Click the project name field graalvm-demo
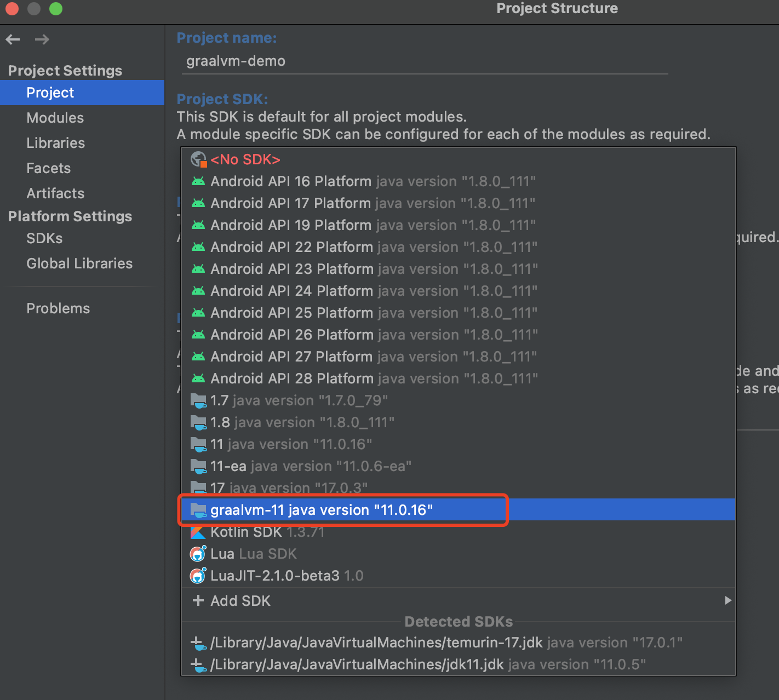779x700 pixels. click(425, 61)
